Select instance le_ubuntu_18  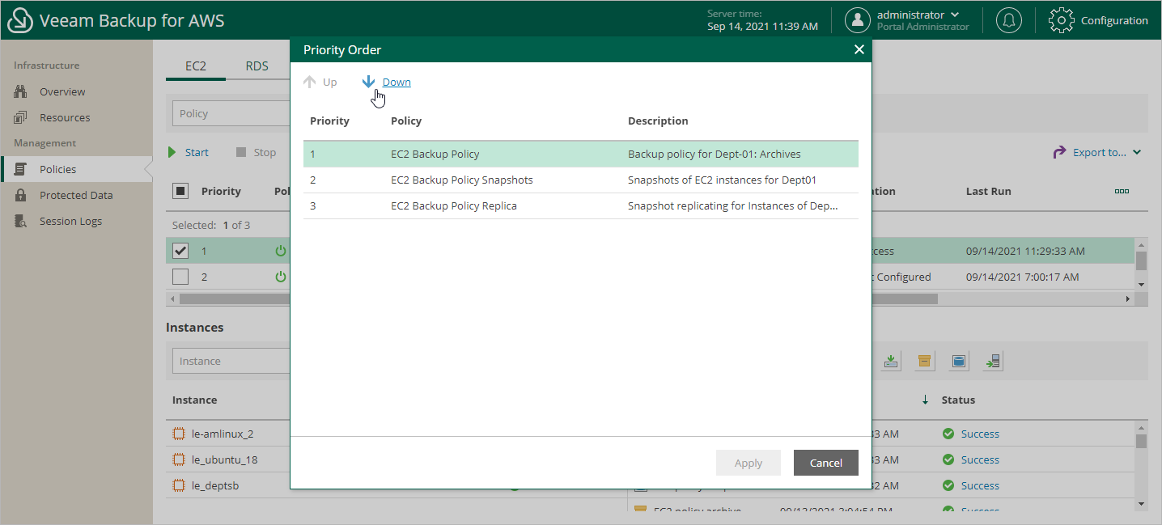coord(224,459)
